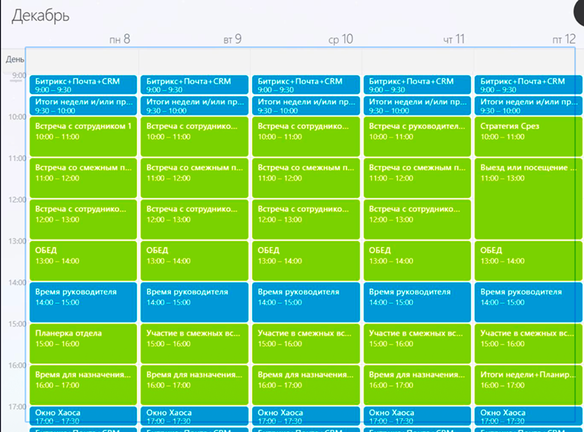Viewport: 584px width, 432px height.
Task: Click Friday's 'Выезд или посещение' 11:00–13:00 event
Action: tap(528, 199)
